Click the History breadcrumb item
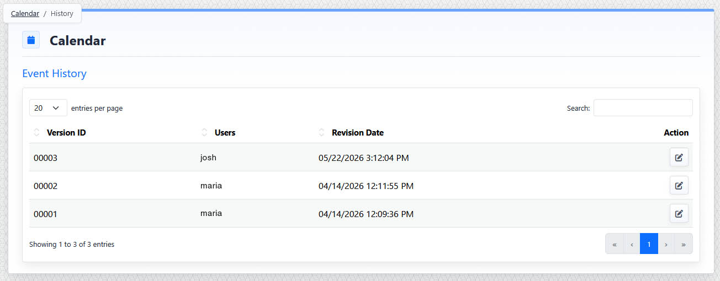Viewport: 720px width, 281px height. point(62,14)
